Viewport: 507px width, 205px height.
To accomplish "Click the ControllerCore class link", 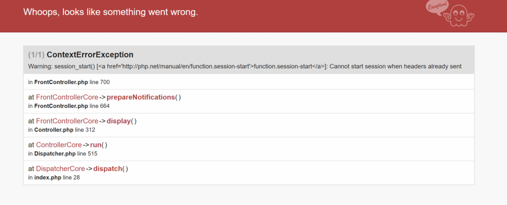I will pos(59,145).
